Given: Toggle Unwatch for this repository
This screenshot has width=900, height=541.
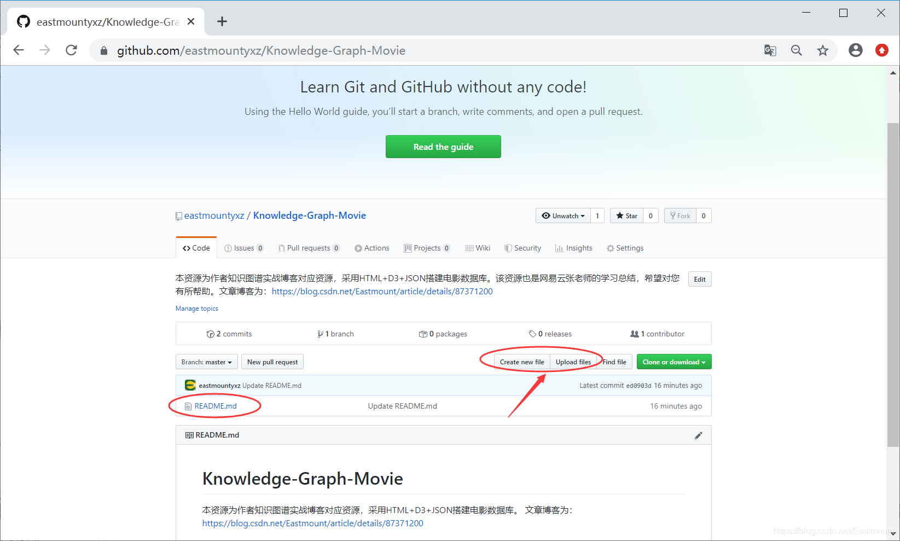Looking at the screenshot, I should [x=563, y=216].
